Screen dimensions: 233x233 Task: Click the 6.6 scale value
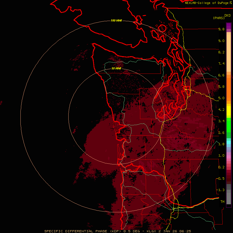(221, 75)
